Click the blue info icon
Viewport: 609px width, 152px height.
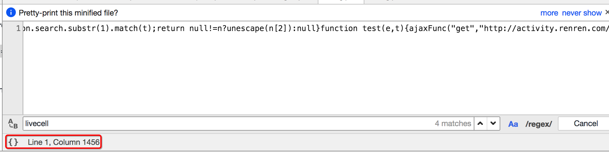coord(11,13)
